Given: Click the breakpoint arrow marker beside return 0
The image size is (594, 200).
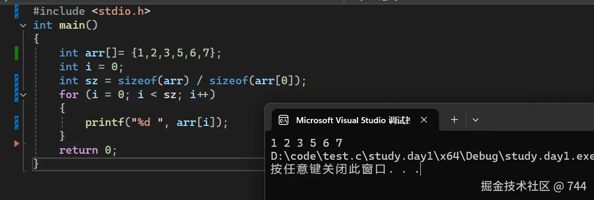Looking at the screenshot, I should tap(17, 144).
